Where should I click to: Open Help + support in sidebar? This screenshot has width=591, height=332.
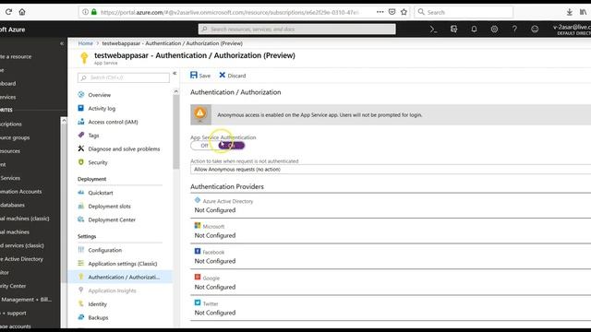pos(13,313)
